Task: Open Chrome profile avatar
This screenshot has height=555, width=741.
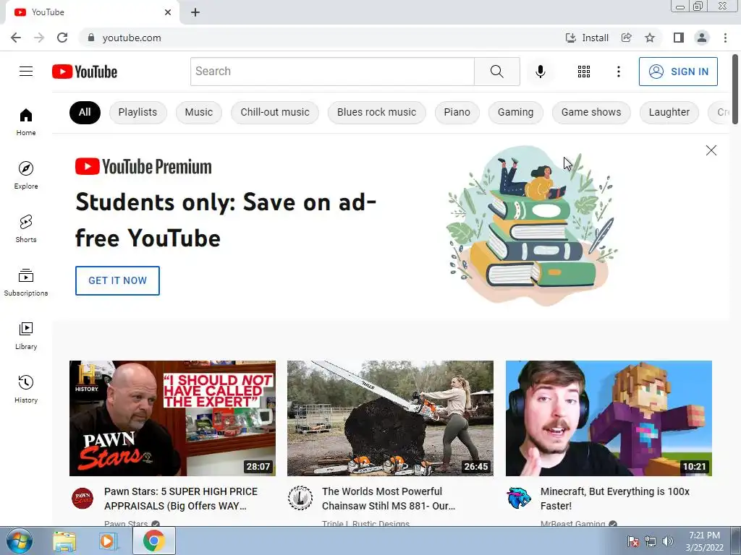Action: click(702, 38)
